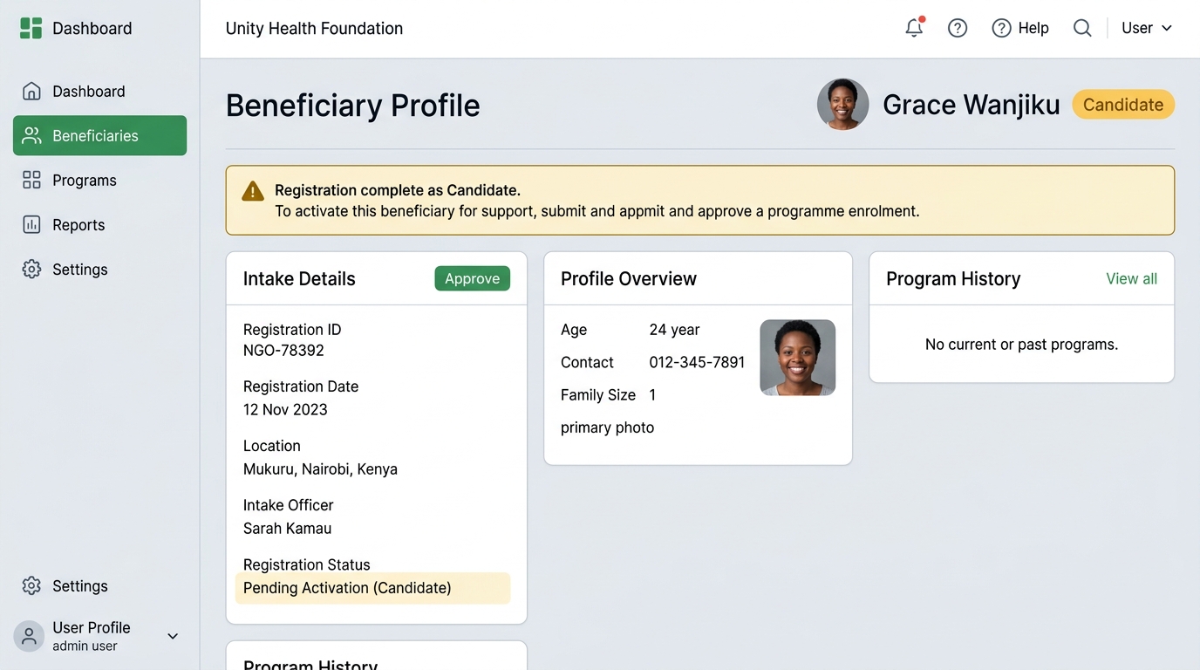Click the lower Settings gear icon
Viewport: 1200px width, 670px height.
(31, 586)
